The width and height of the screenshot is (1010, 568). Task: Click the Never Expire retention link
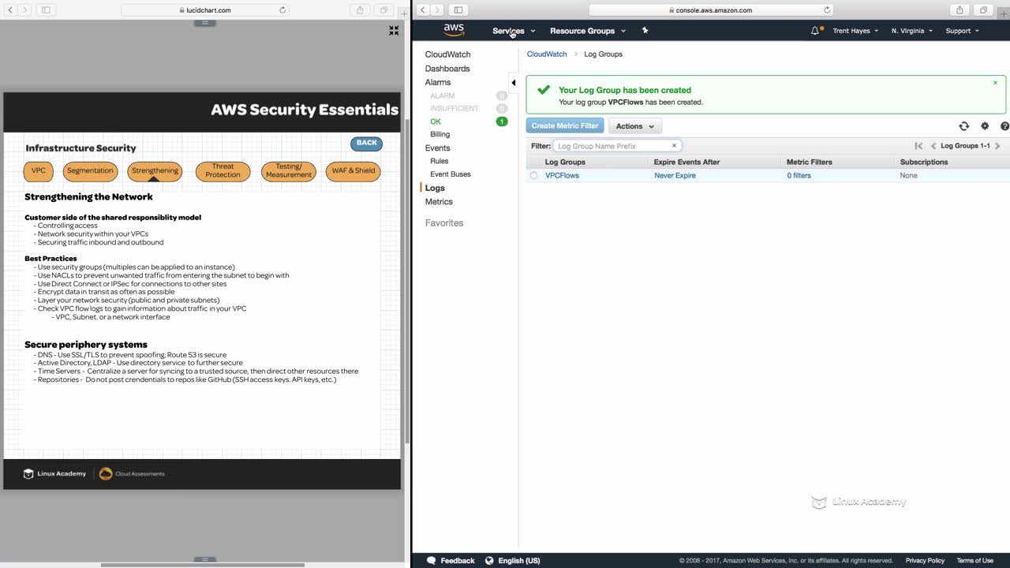point(675,176)
